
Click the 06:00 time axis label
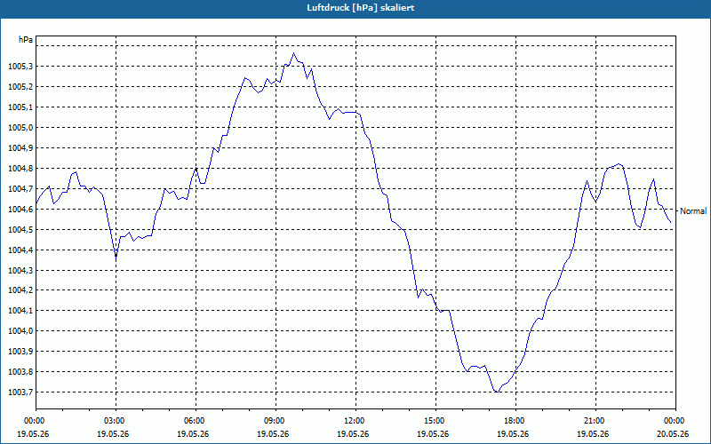(196, 421)
